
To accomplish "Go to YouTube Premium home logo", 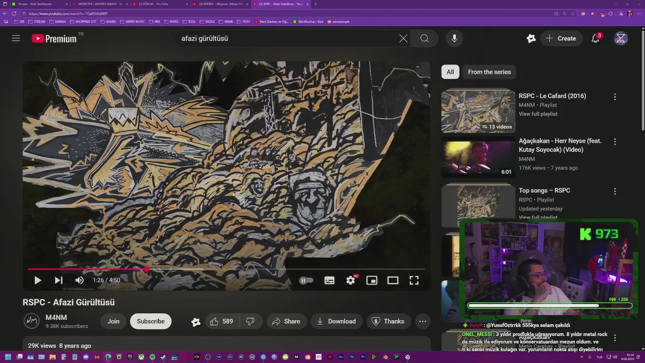I will (54, 38).
